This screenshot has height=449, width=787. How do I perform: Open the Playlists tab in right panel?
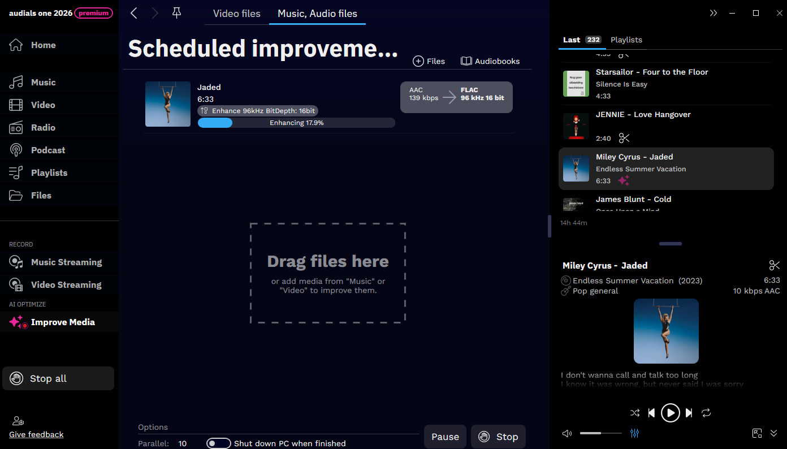click(626, 40)
